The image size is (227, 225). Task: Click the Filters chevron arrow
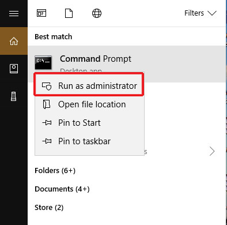point(212,13)
